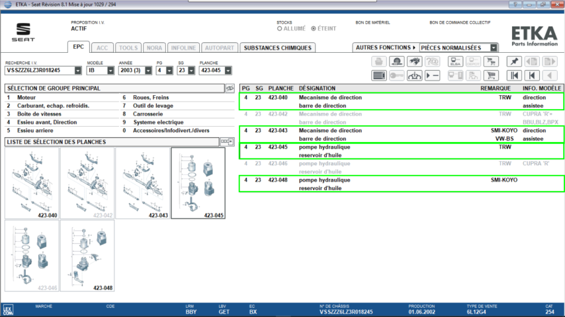
Task: Switch to the TOOLS tab
Action: (x=128, y=48)
